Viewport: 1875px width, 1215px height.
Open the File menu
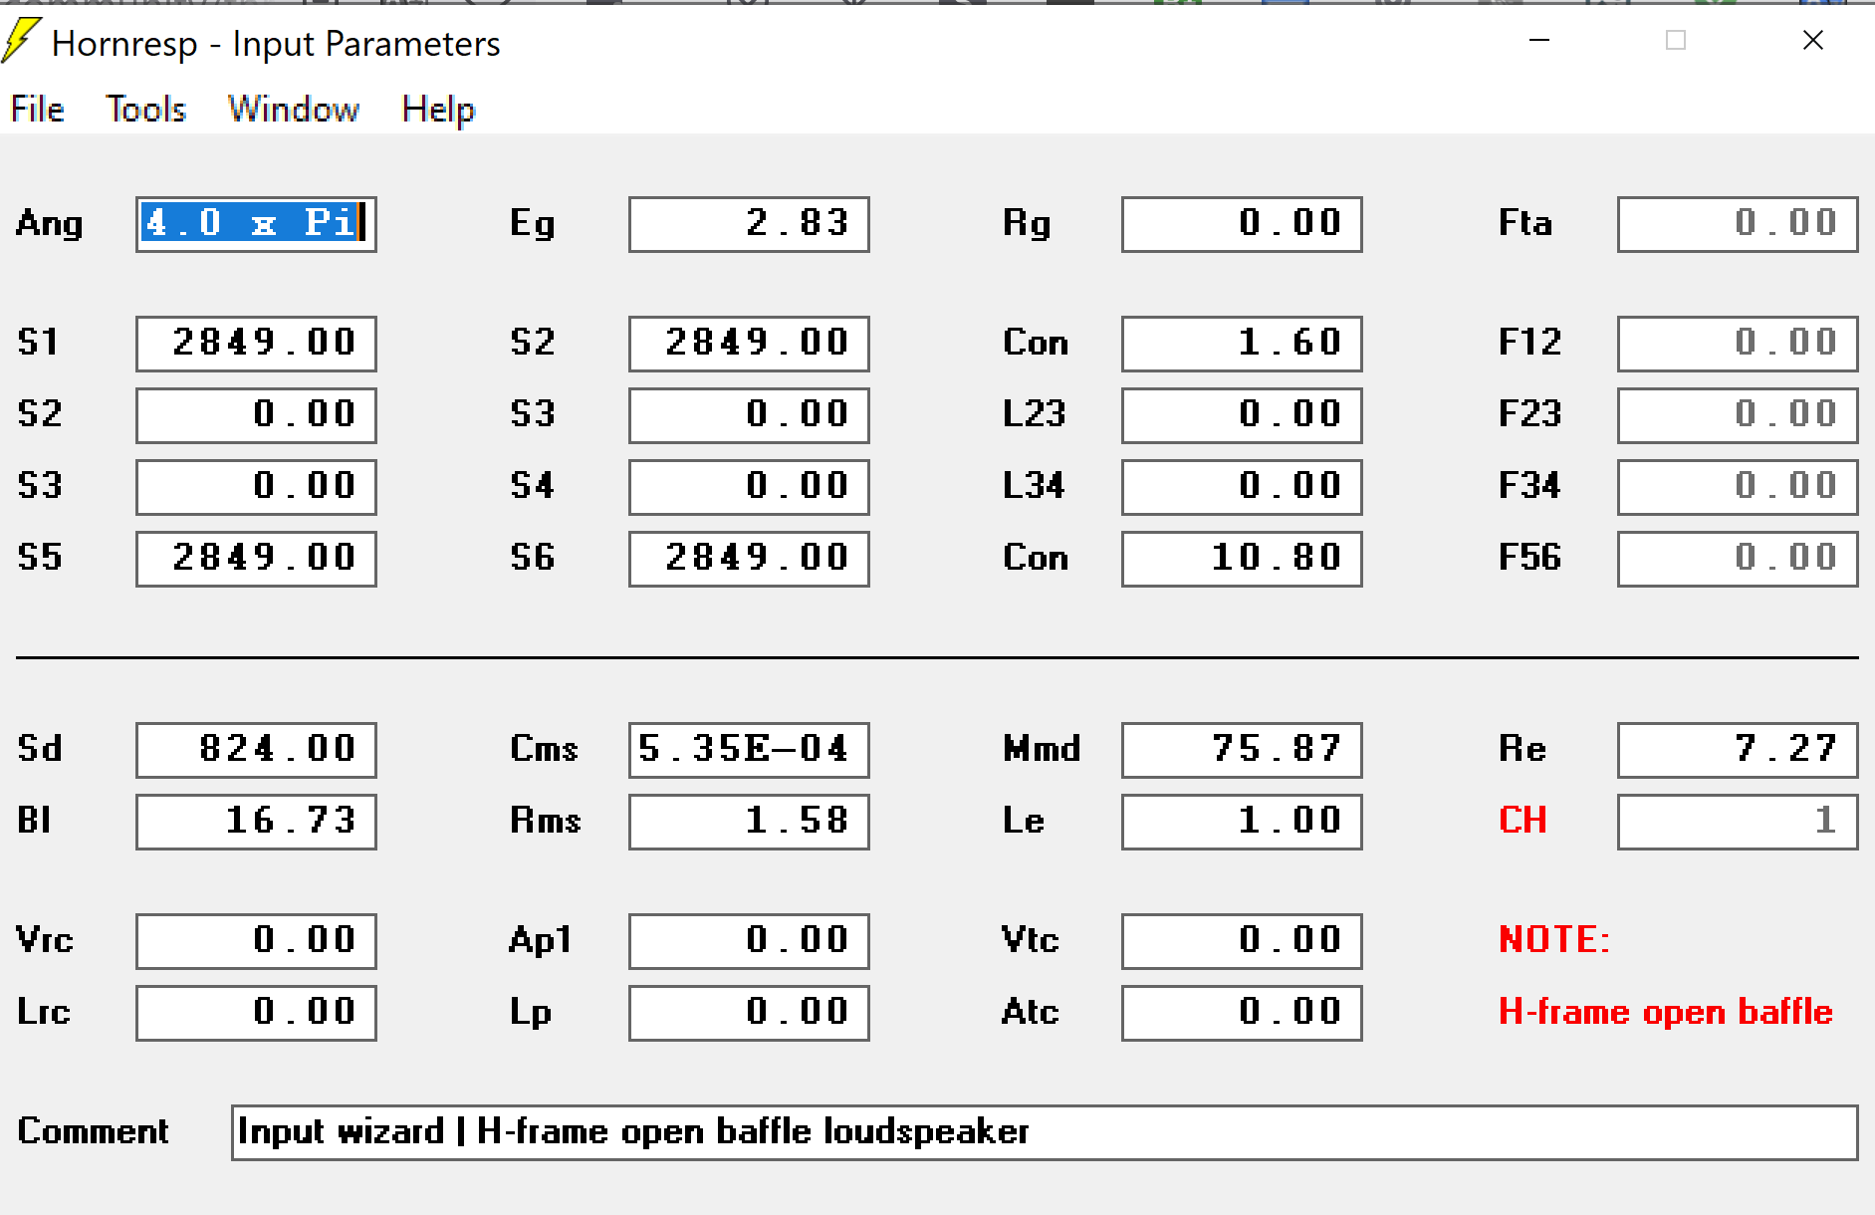(38, 109)
